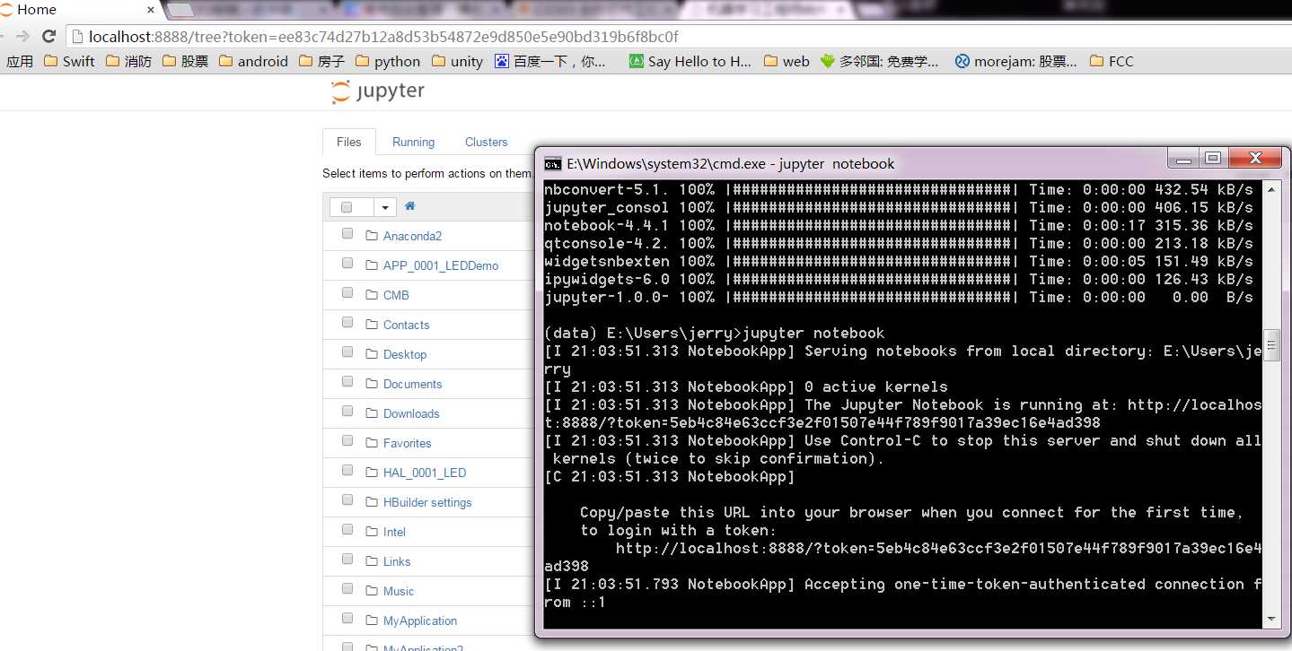Go to home directory icon in file list

point(410,206)
